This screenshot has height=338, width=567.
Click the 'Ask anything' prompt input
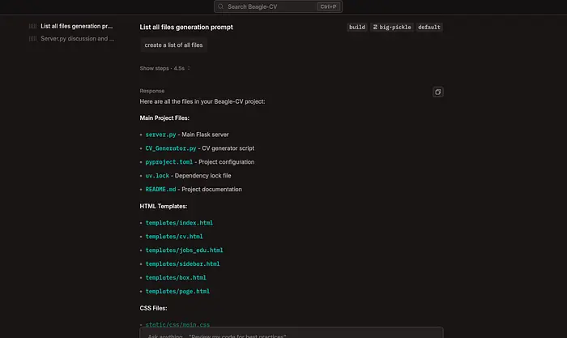[x=292, y=333]
